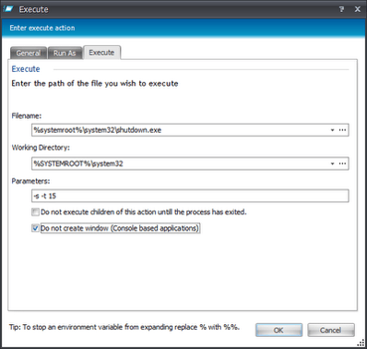The height and width of the screenshot is (349, 367).
Task: Click into the Parameters field showing -s -t 15
Action: [x=190, y=196]
